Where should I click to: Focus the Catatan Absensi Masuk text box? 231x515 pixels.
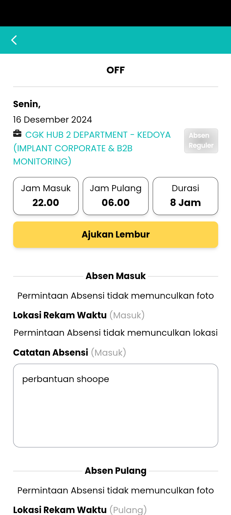pyautogui.click(x=116, y=406)
